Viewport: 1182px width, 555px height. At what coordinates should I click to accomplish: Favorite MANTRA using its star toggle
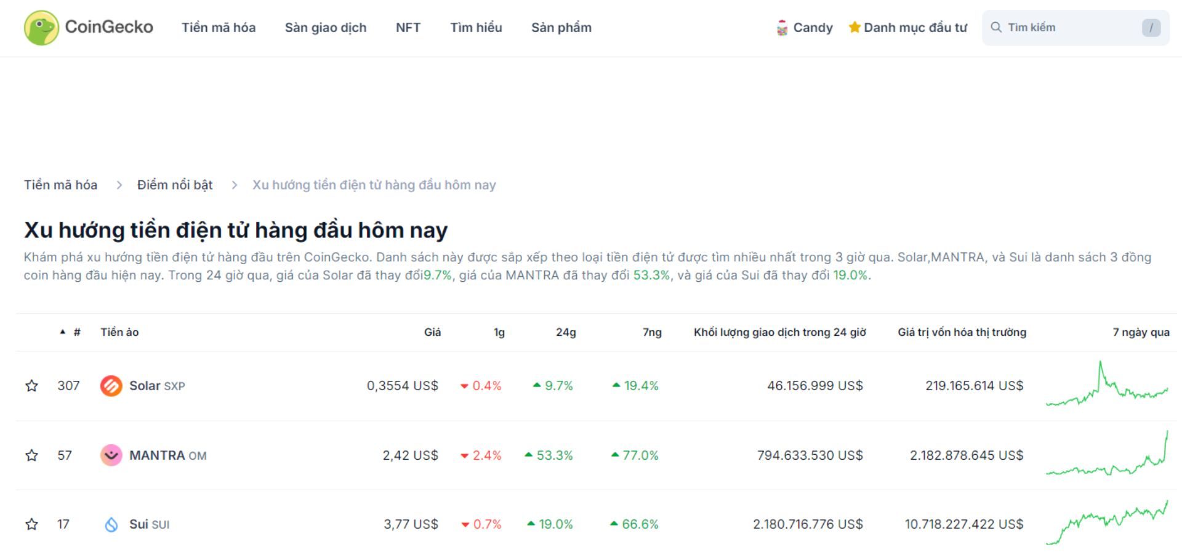32,456
